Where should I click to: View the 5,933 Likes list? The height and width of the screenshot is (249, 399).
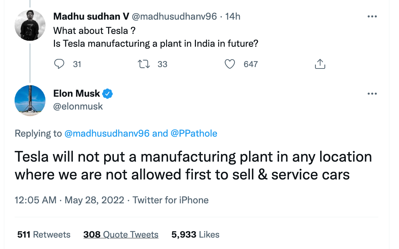(x=195, y=234)
